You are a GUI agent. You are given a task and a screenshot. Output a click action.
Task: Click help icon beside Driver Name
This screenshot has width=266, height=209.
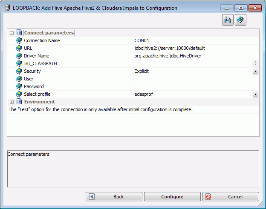click(19, 56)
